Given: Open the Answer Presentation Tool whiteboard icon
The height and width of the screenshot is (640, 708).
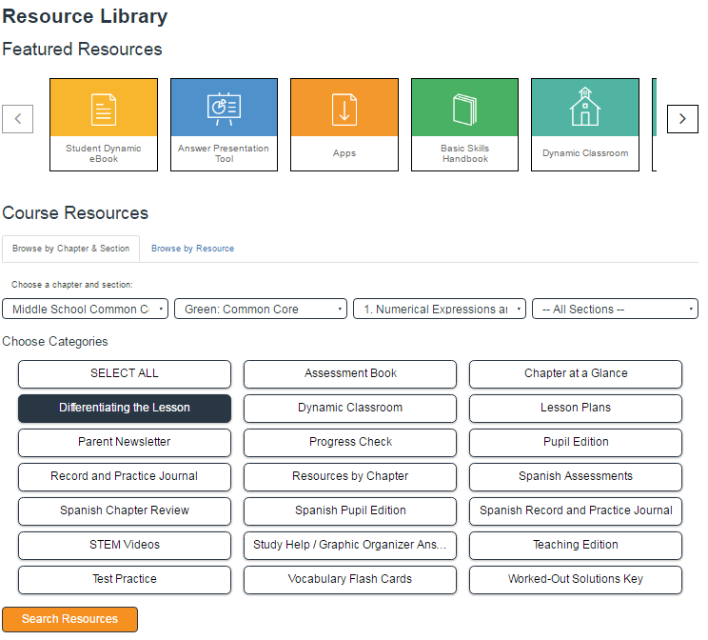Looking at the screenshot, I should click(224, 110).
